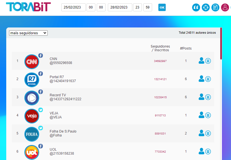This screenshot has width=231, height=160.
Task: Click the handle '@142404191637'
Action: (63, 81)
